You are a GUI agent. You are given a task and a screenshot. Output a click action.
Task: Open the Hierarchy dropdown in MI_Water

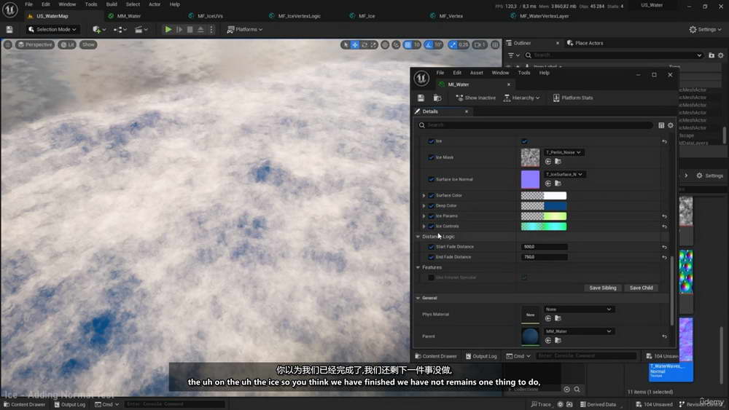click(522, 98)
